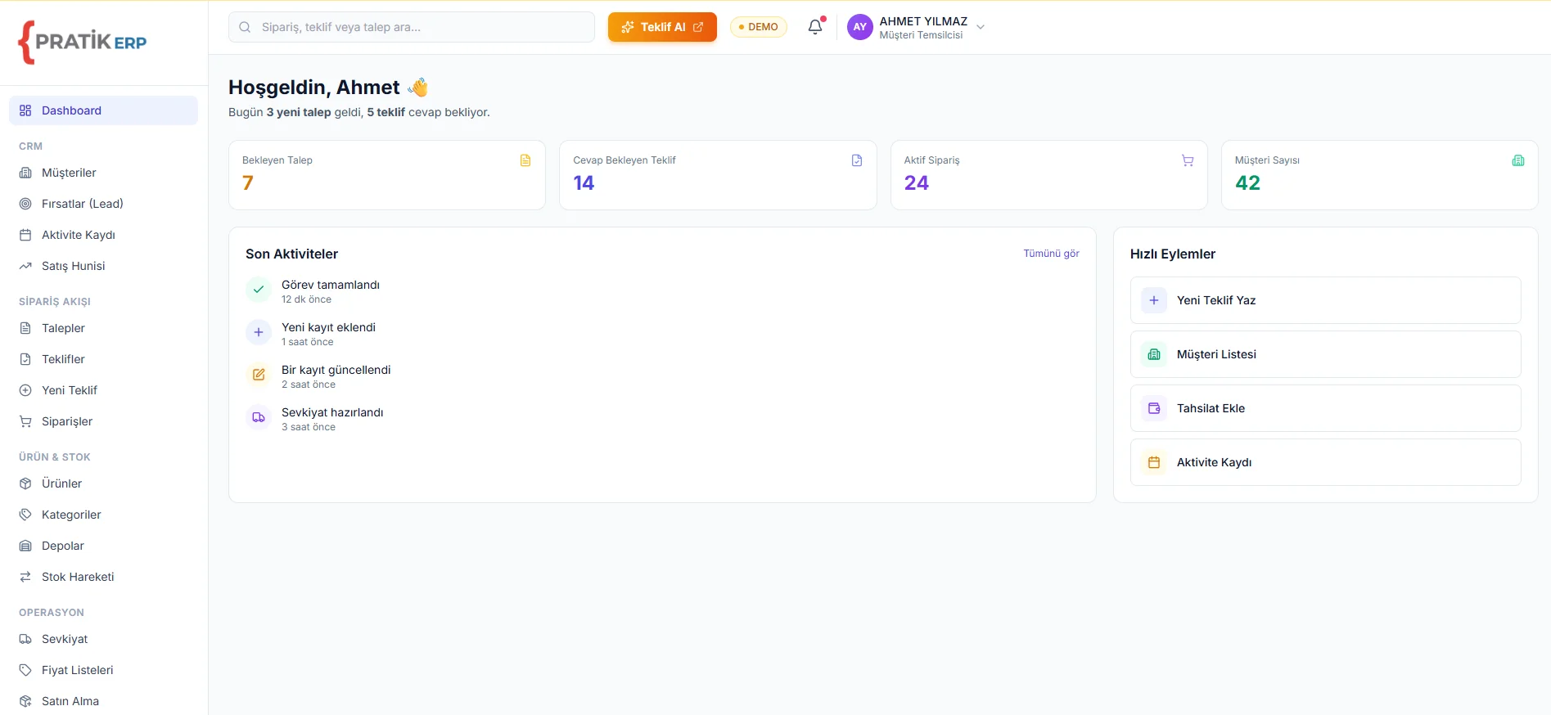This screenshot has width=1551, height=715.
Task: Open Sevkiyat in the sidebar
Action: (103, 639)
